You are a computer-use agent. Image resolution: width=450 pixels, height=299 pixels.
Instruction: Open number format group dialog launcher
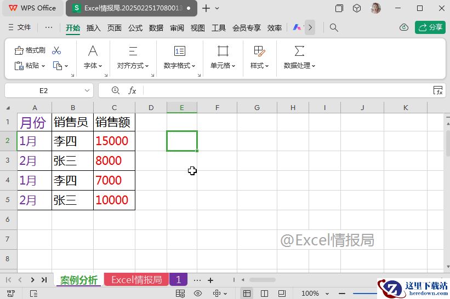coord(199,75)
